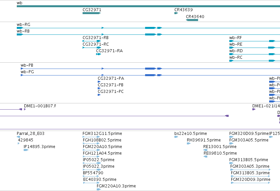Select the CG32971-PA protein glyph

pos(99,82)
